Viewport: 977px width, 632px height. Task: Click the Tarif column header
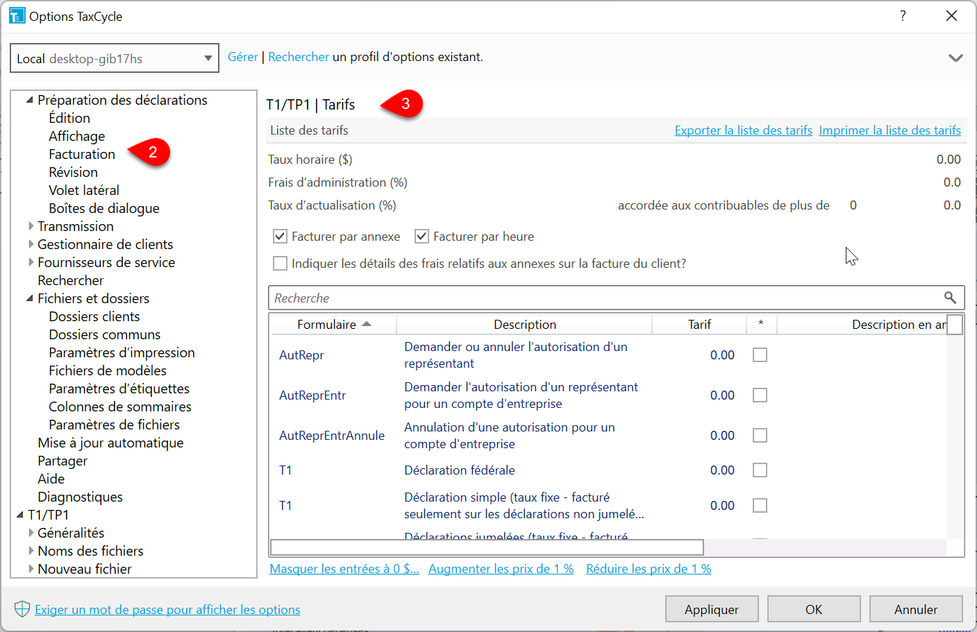[x=699, y=325]
